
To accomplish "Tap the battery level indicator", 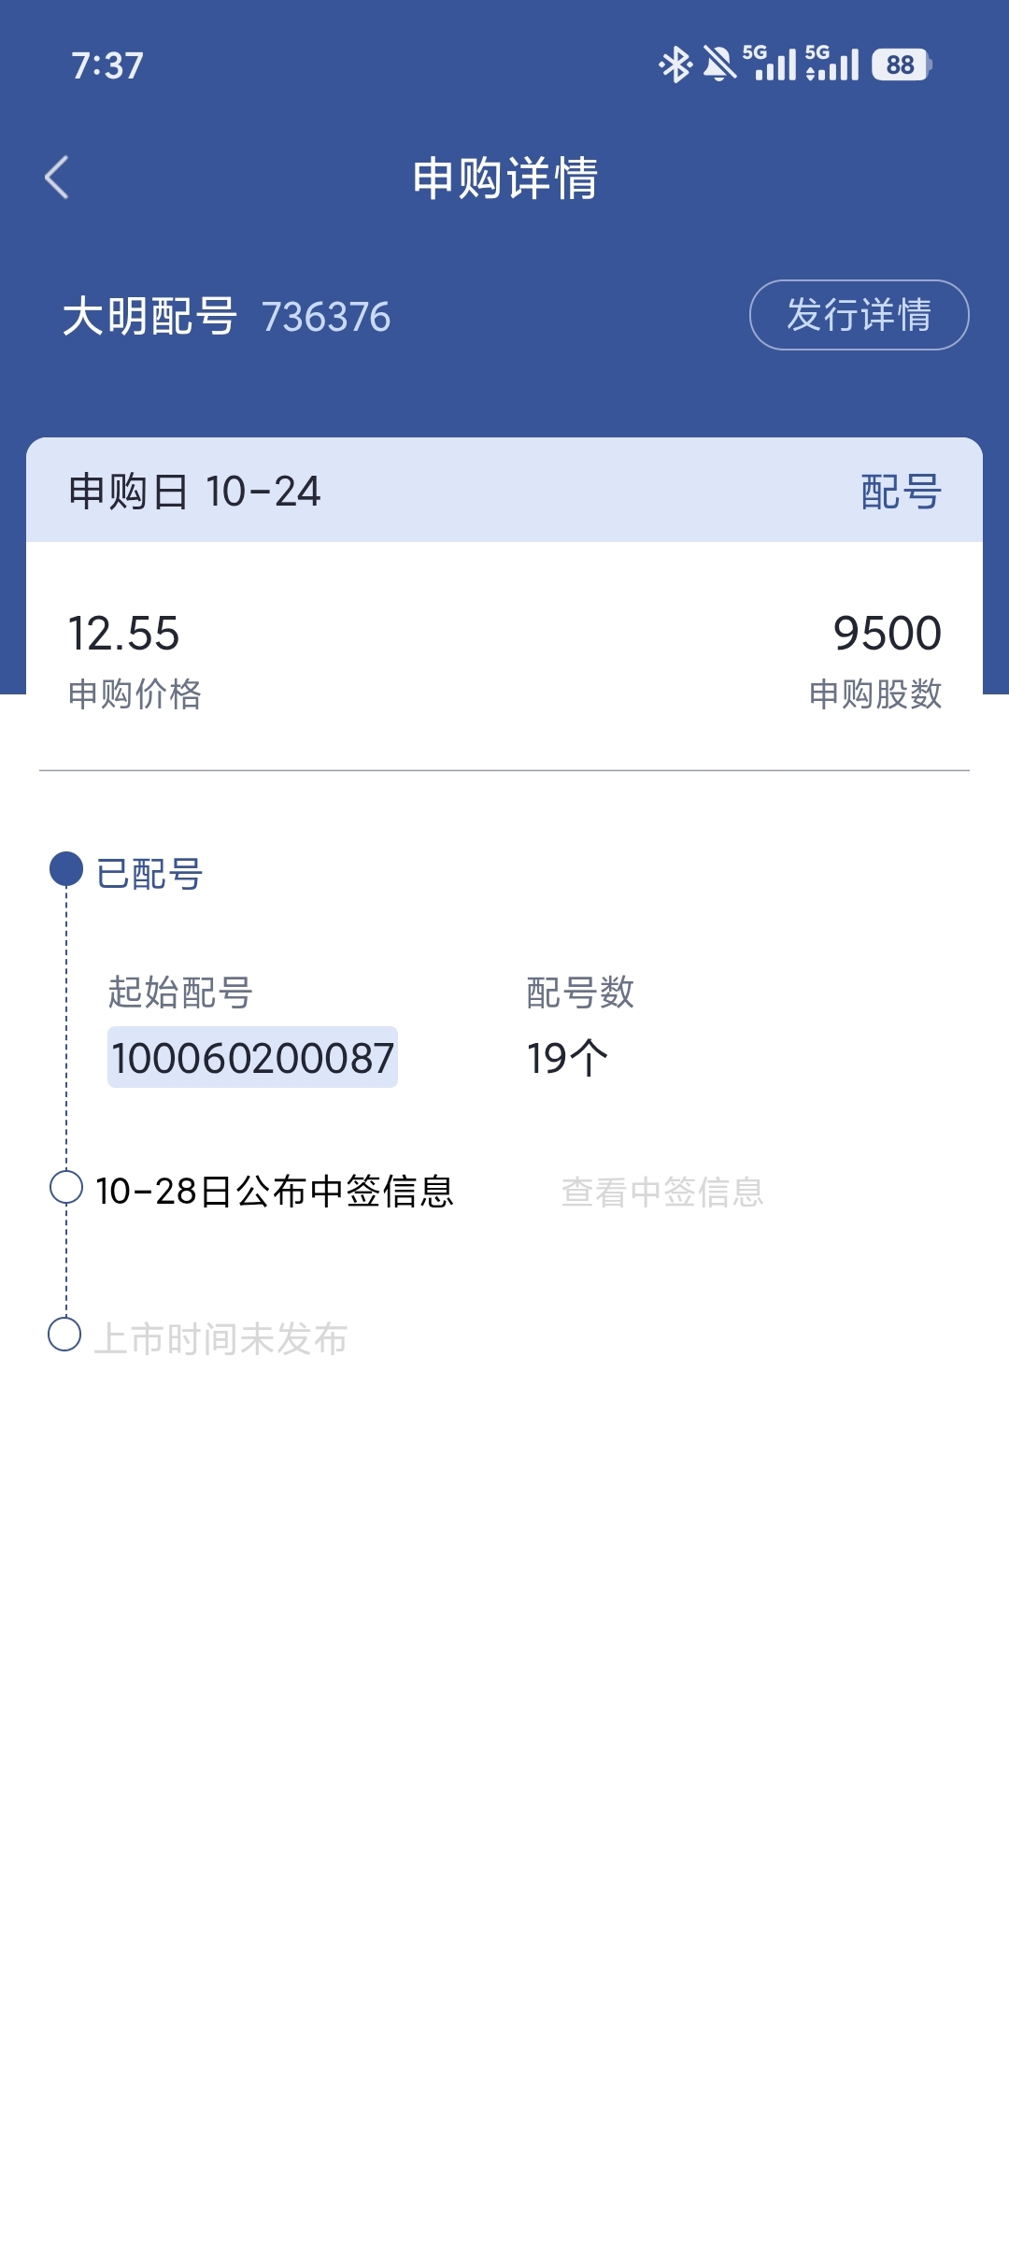I will [901, 64].
